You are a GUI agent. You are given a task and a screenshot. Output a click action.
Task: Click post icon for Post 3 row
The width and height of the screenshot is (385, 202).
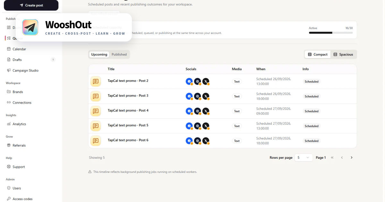pos(96,96)
